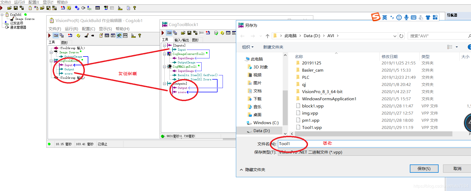This screenshot has height=191, width=471.
Task: Collapse the CogImageConvertTool1 node
Action: coord(164,54)
